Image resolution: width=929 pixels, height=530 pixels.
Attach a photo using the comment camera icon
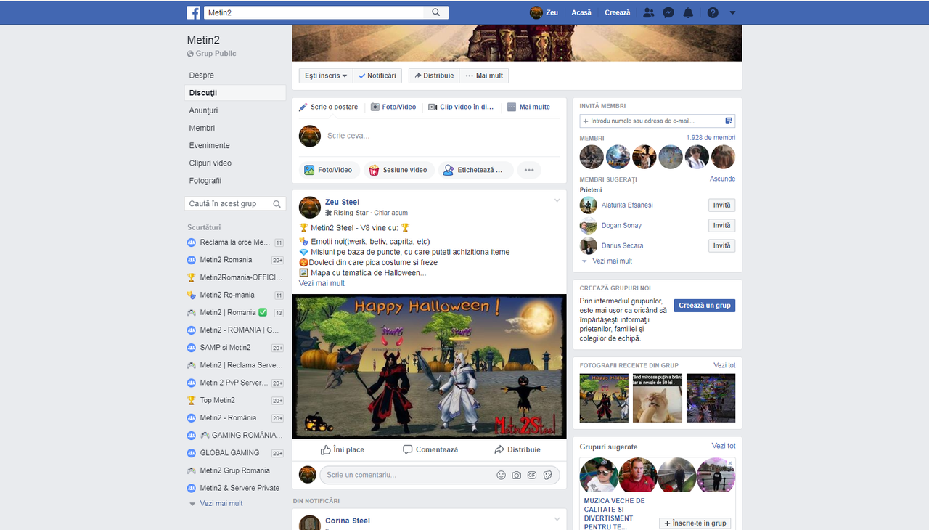(516, 475)
